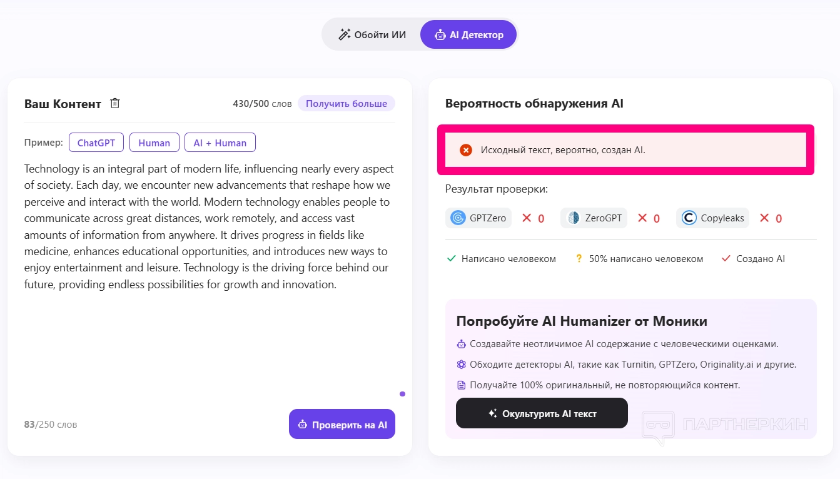Screen dimensions: 840x479
Task: Switch to the Обойти ИИ tab
Action: pos(372,34)
